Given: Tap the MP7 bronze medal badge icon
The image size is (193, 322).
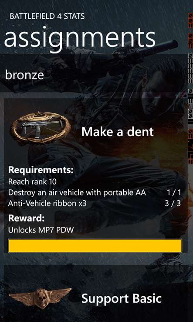Looking at the screenshot, I should (x=41, y=128).
